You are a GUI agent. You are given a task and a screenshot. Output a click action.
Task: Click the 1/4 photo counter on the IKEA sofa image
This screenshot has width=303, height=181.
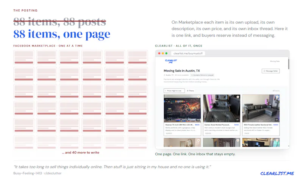coord(277,120)
